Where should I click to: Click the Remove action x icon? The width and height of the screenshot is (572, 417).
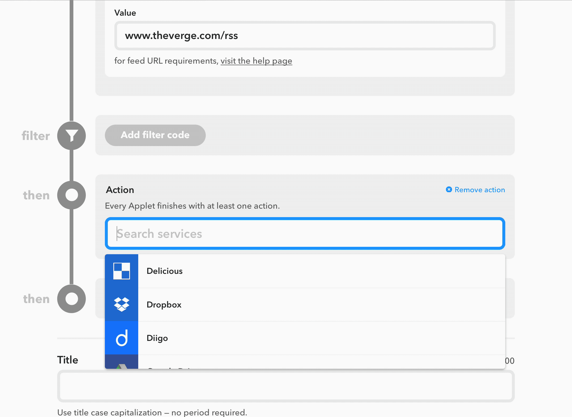pyautogui.click(x=449, y=190)
